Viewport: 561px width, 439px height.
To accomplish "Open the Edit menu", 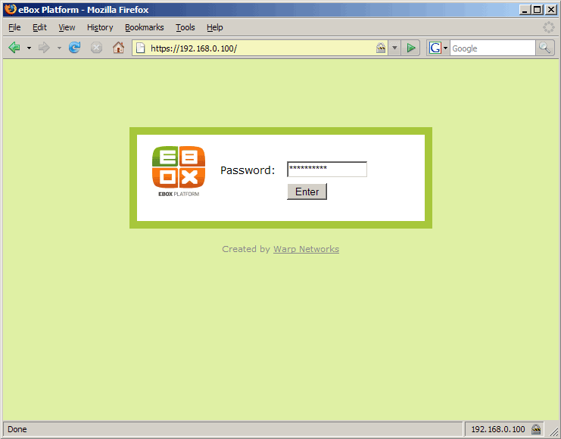I will 39,27.
